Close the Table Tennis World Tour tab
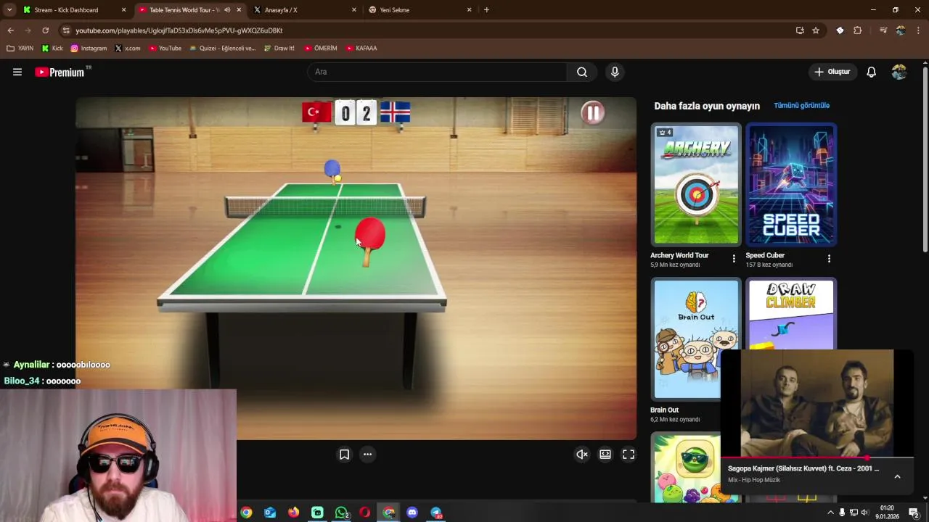The width and height of the screenshot is (929, 522). pos(239,10)
